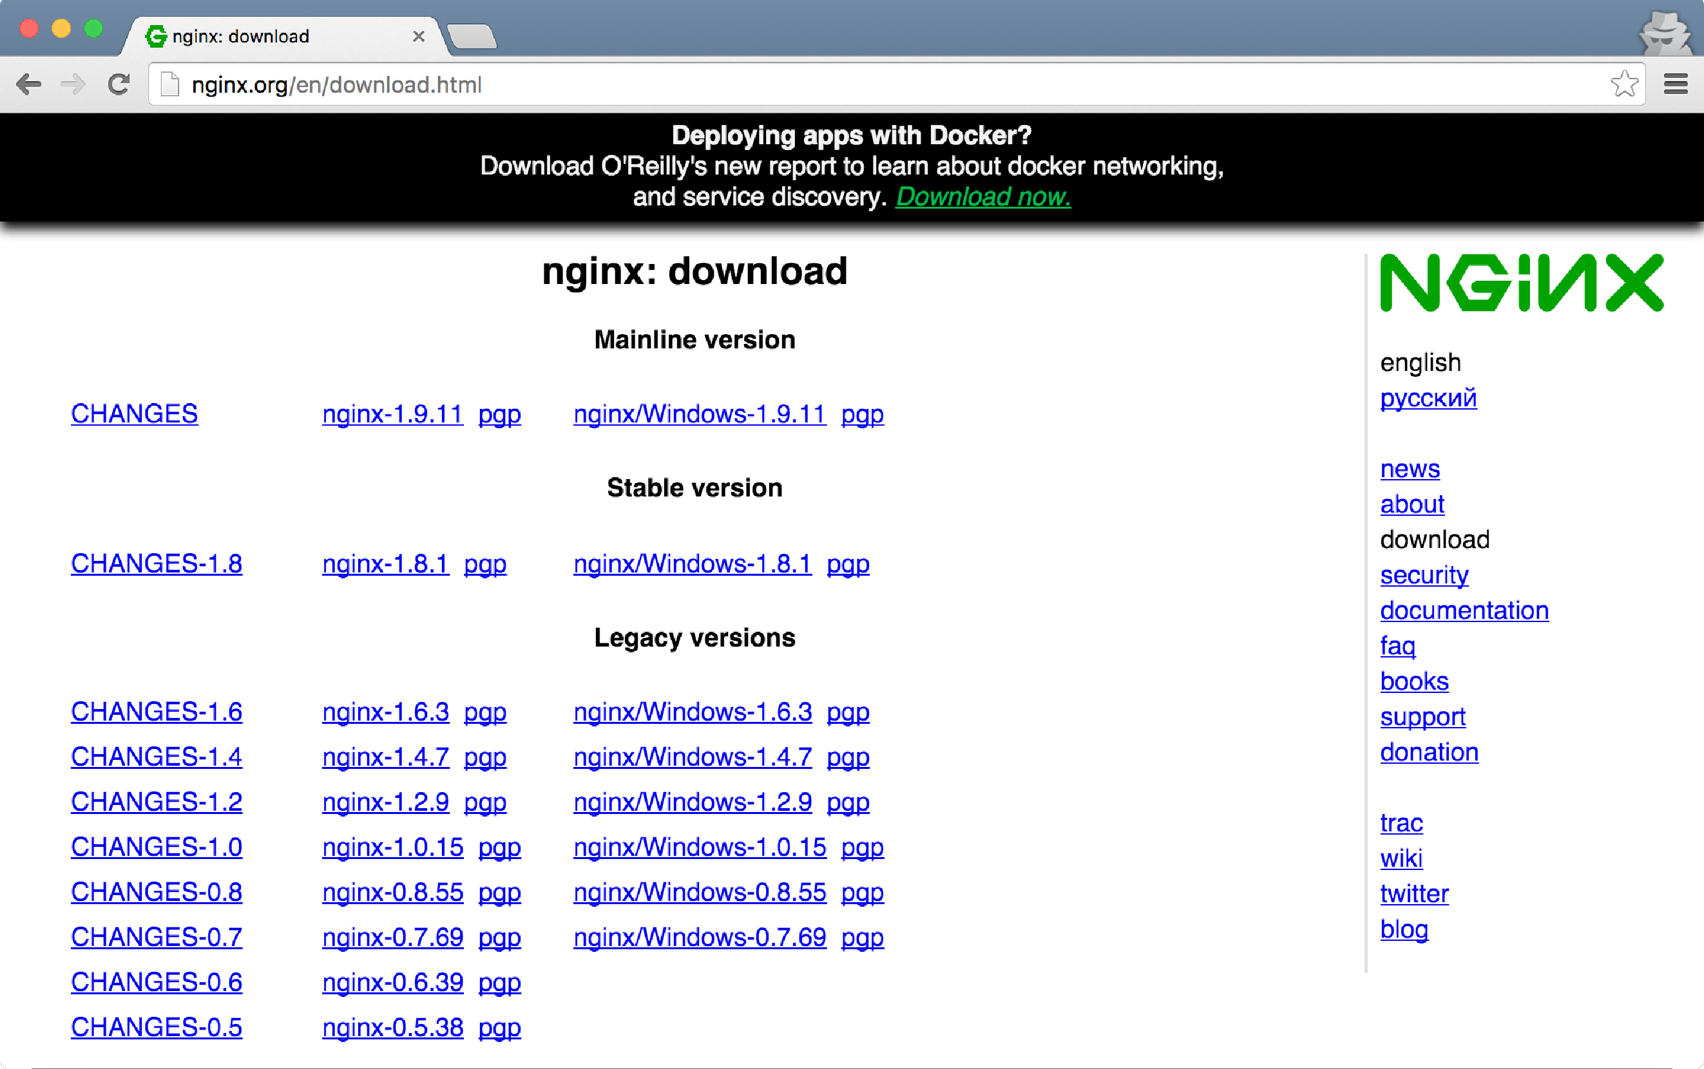1704x1069 pixels.
Task: Follow the 'Download now.' banner link
Action: coord(983,196)
